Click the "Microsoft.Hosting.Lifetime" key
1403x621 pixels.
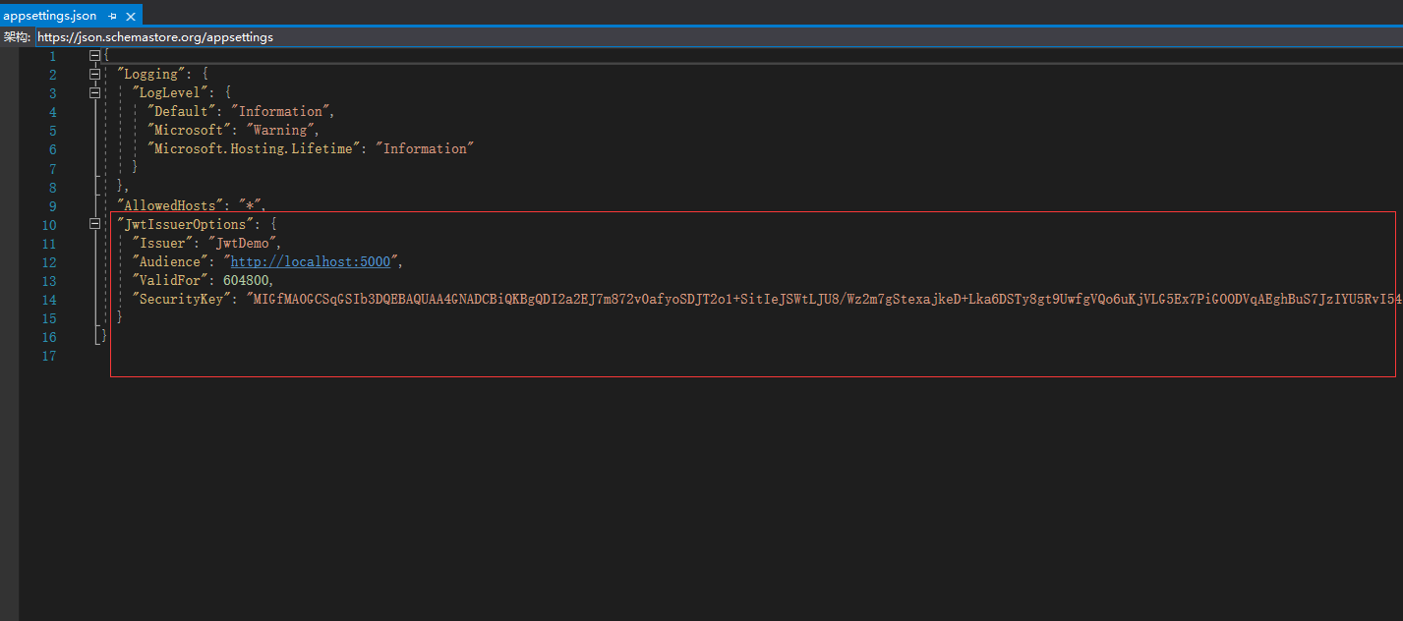coord(254,149)
